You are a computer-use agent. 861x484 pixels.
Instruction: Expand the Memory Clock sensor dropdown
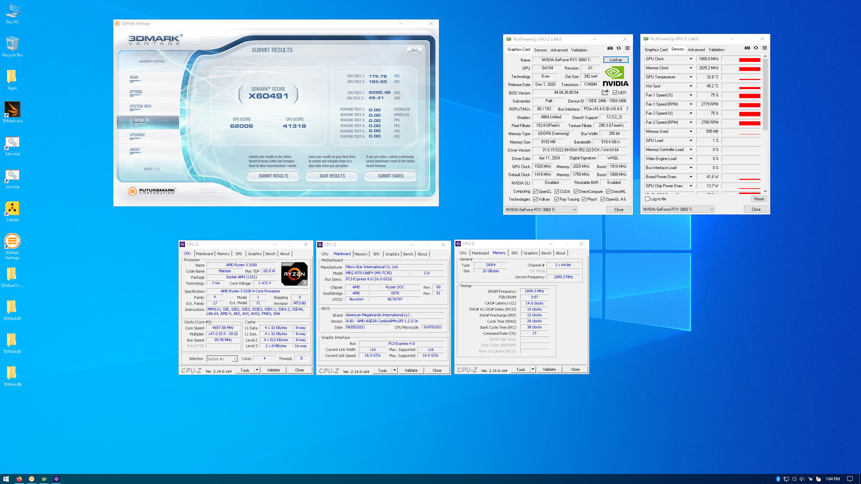(x=691, y=68)
